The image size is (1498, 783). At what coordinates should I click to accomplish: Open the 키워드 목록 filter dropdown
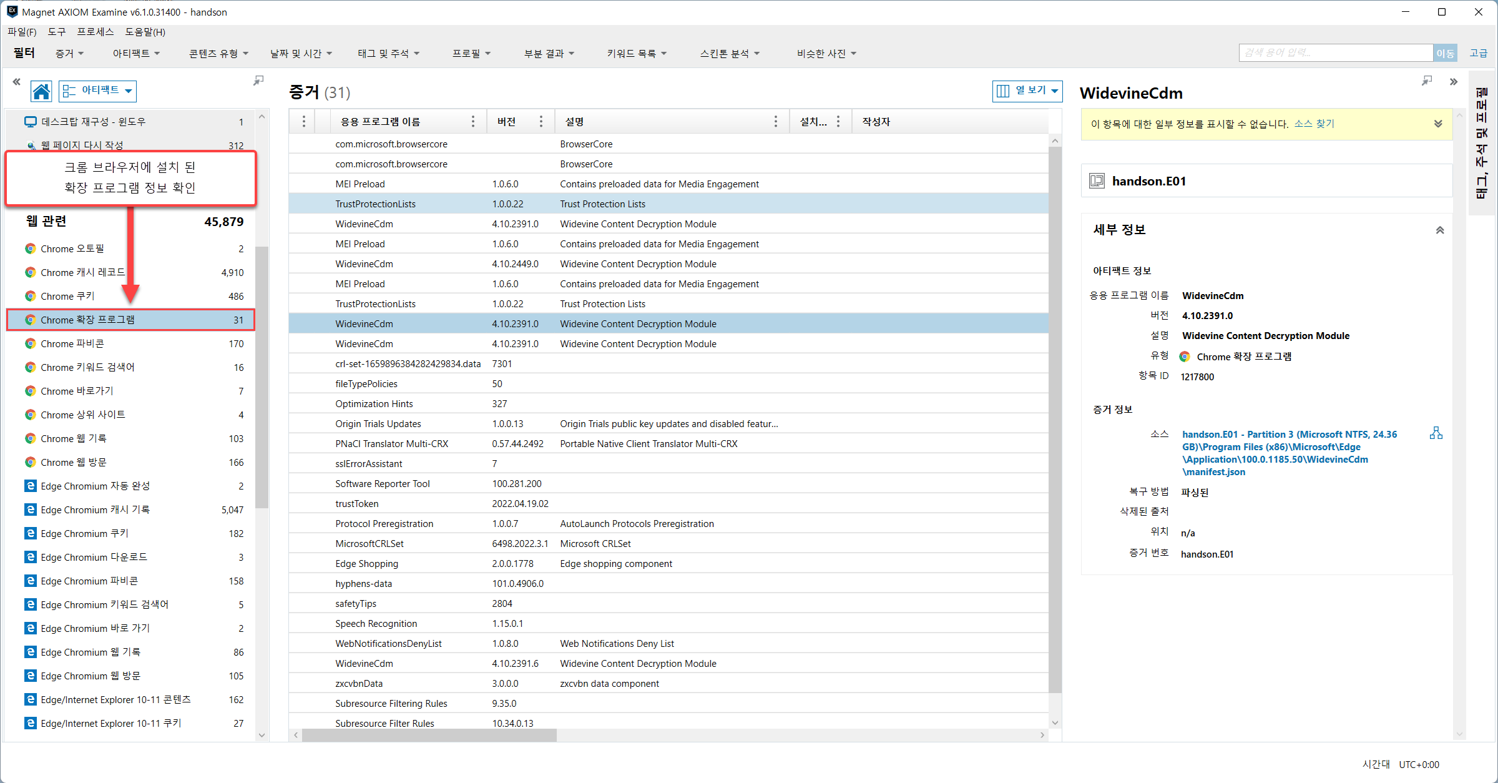[637, 54]
